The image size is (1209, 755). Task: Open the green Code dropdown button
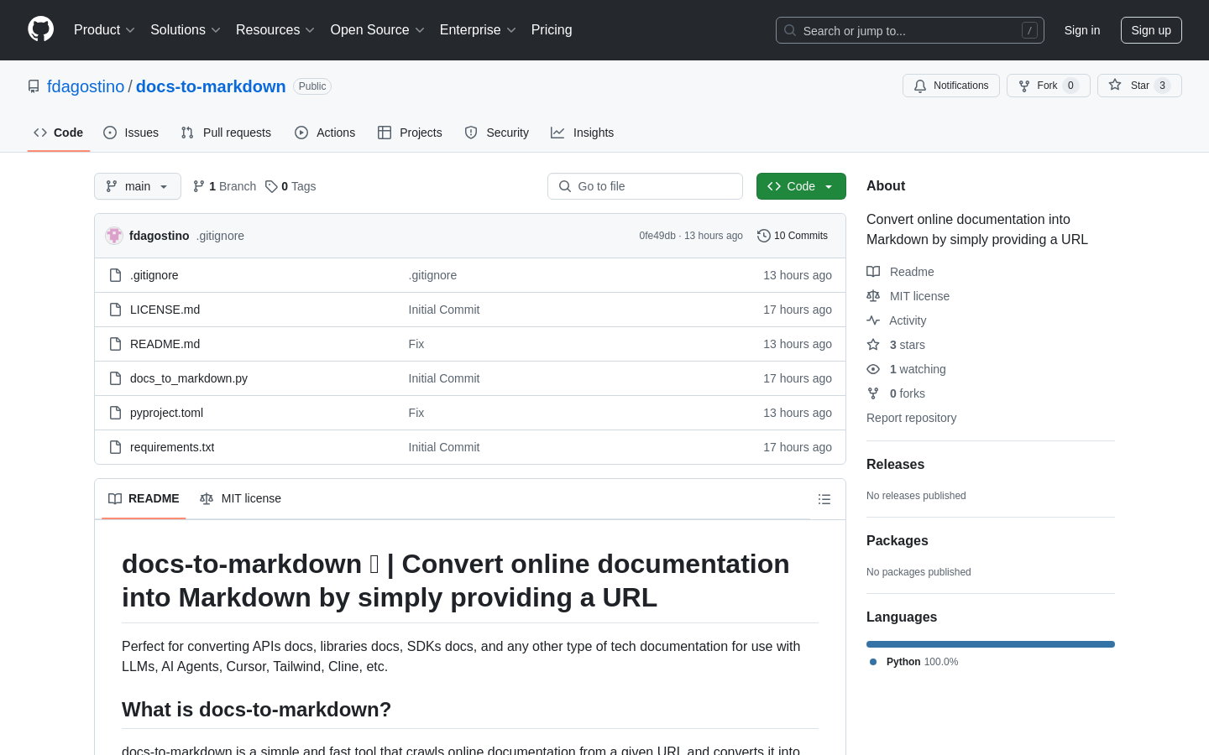[801, 186]
